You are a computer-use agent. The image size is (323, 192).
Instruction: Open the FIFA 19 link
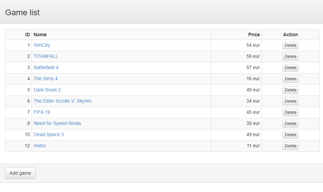point(42,112)
